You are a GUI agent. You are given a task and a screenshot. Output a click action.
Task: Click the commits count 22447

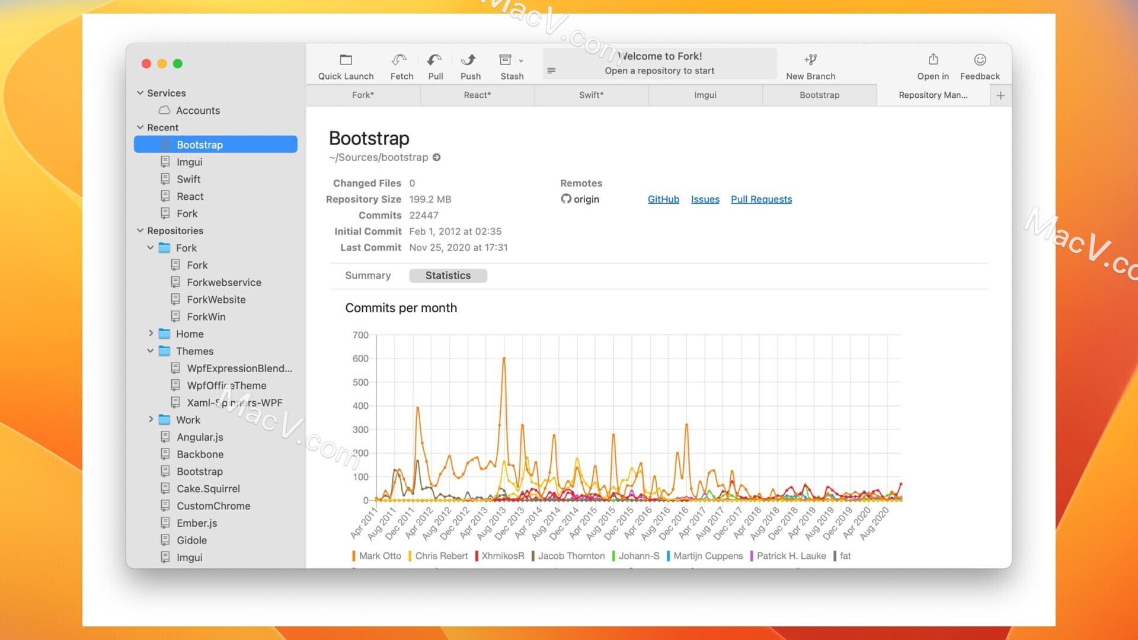click(x=424, y=215)
